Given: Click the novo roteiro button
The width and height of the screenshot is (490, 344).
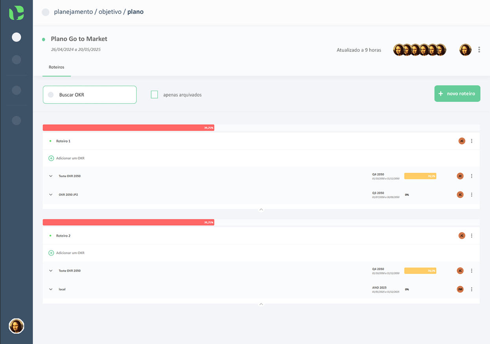Looking at the screenshot, I should (457, 94).
